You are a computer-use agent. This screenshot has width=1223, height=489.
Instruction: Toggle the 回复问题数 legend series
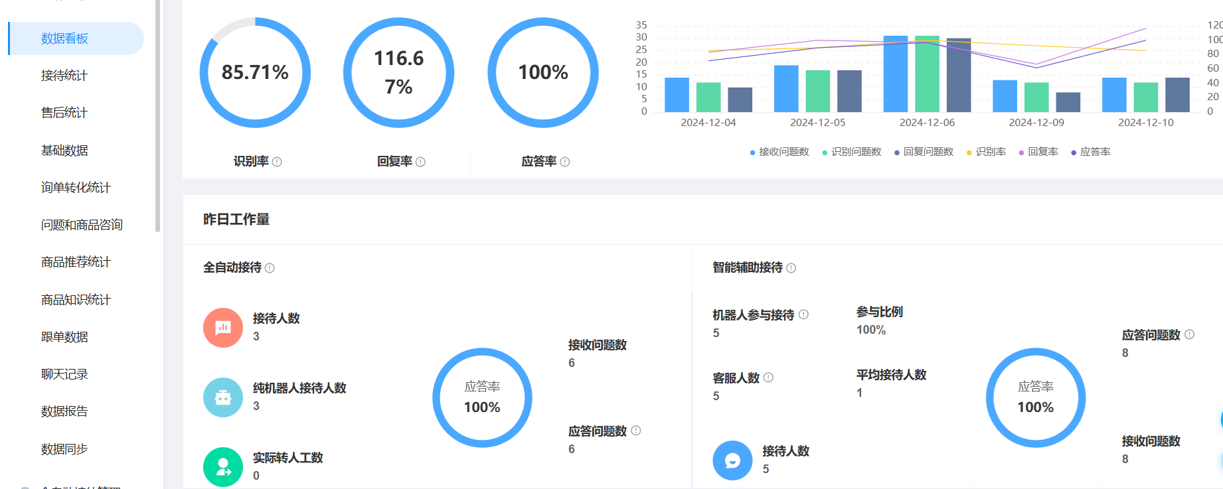(924, 152)
